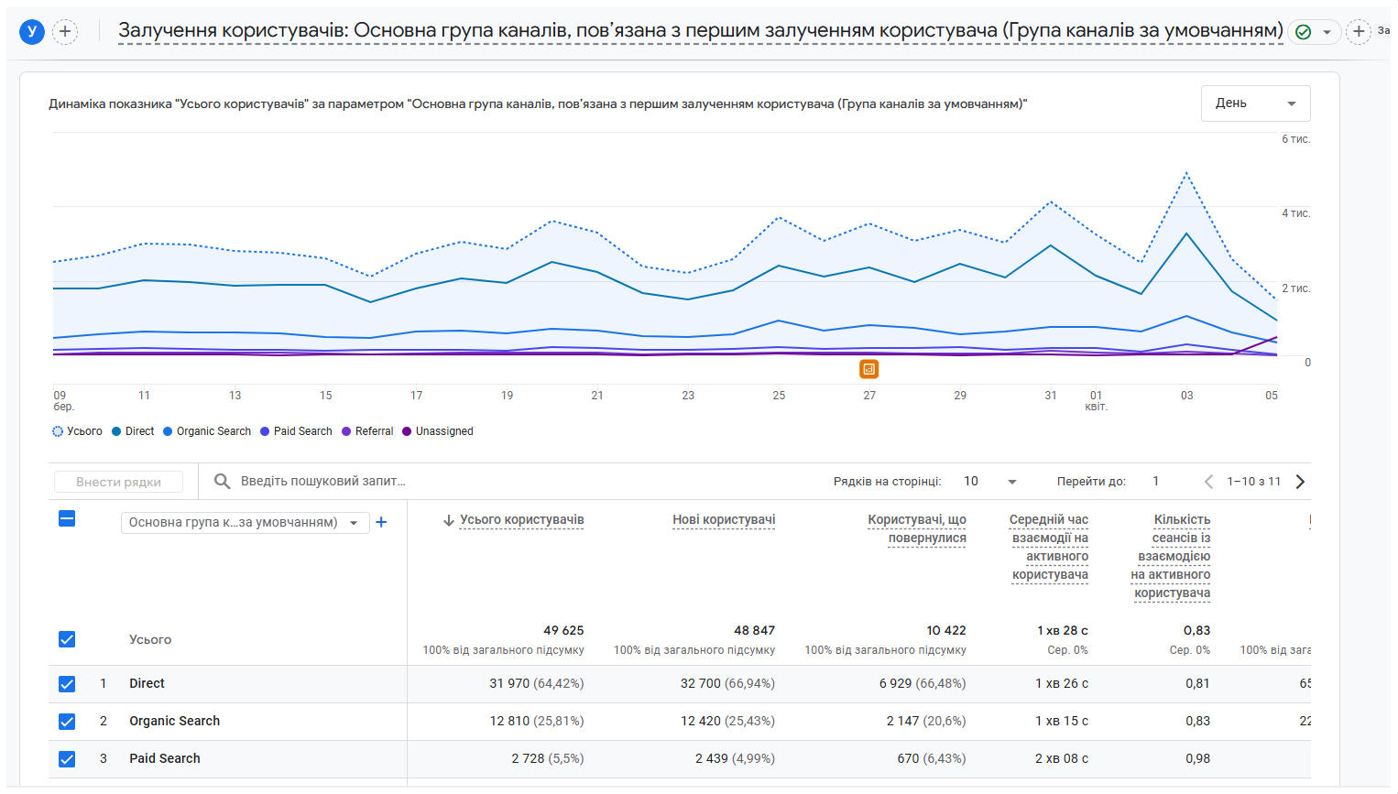
Task: Sort by 'Нові користувачі' column header
Action: point(724,520)
